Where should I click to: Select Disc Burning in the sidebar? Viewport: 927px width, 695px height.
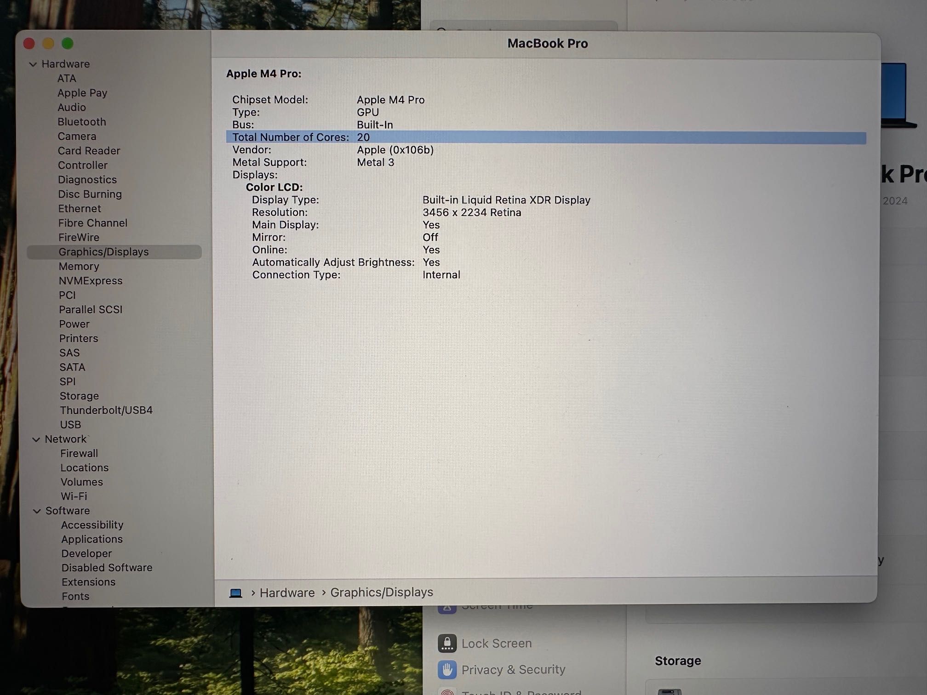pyautogui.click(x=90, y=194)
